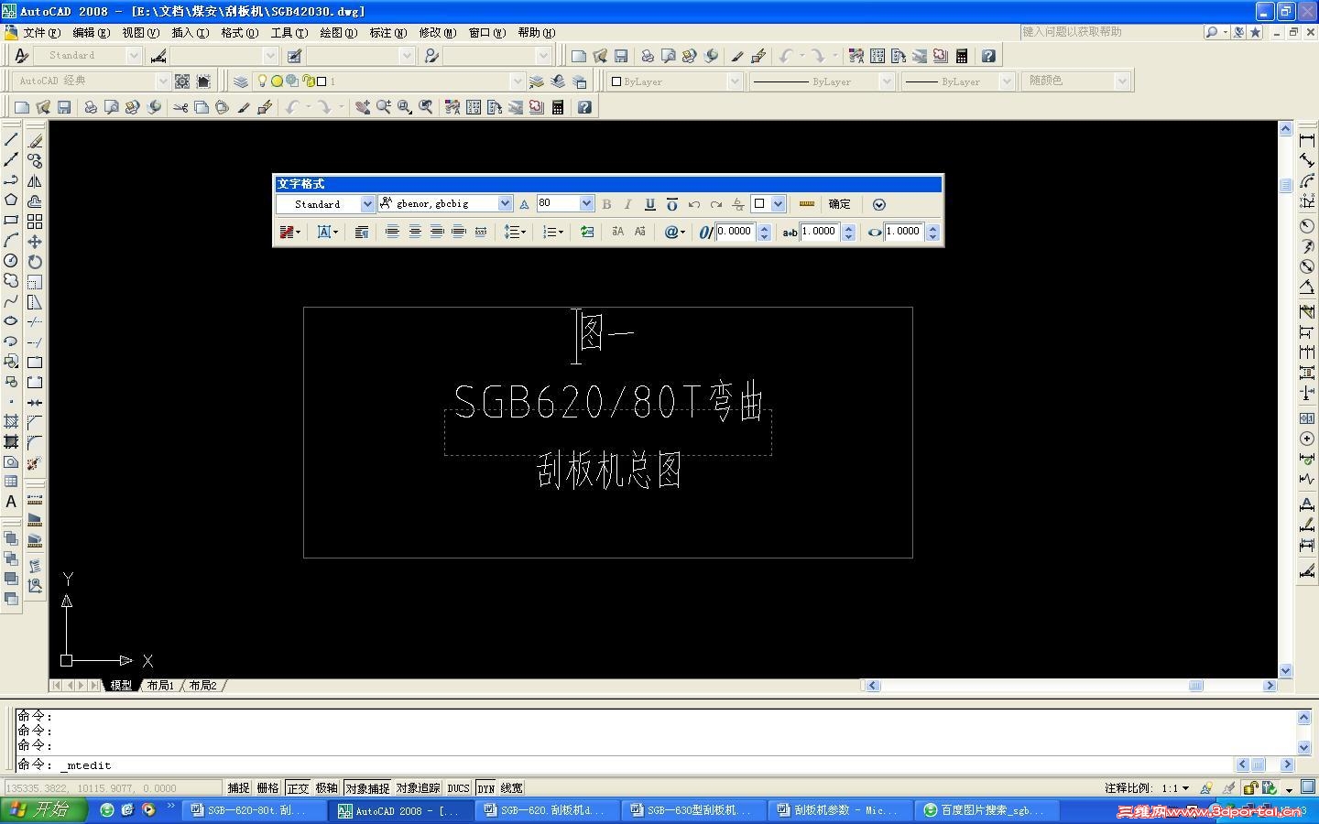
Task: Apply center text alignment
Action: (415, 232)
